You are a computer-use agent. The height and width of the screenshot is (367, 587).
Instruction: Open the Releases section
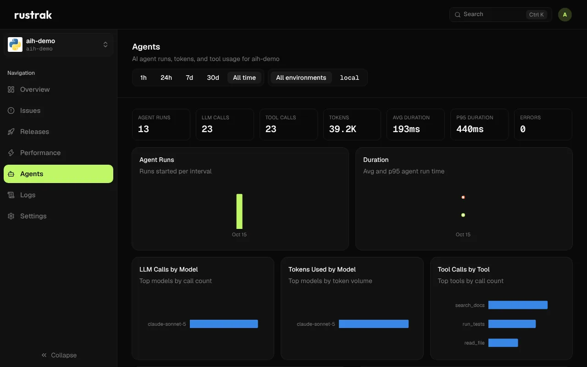pyautogui.click(x=58, y=132)
